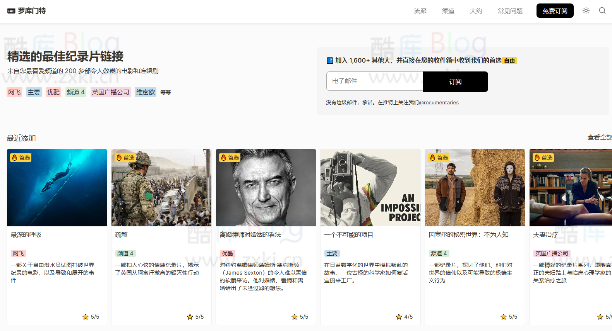Screen dimensions: 612x331
Task: Open the @rocumentaries Twitter link
Action: (x=439, y=102)
